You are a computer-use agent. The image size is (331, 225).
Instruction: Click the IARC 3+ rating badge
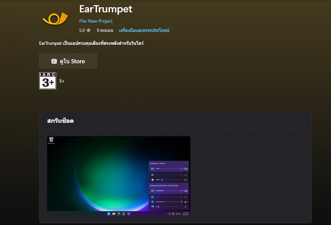point(48,81)
